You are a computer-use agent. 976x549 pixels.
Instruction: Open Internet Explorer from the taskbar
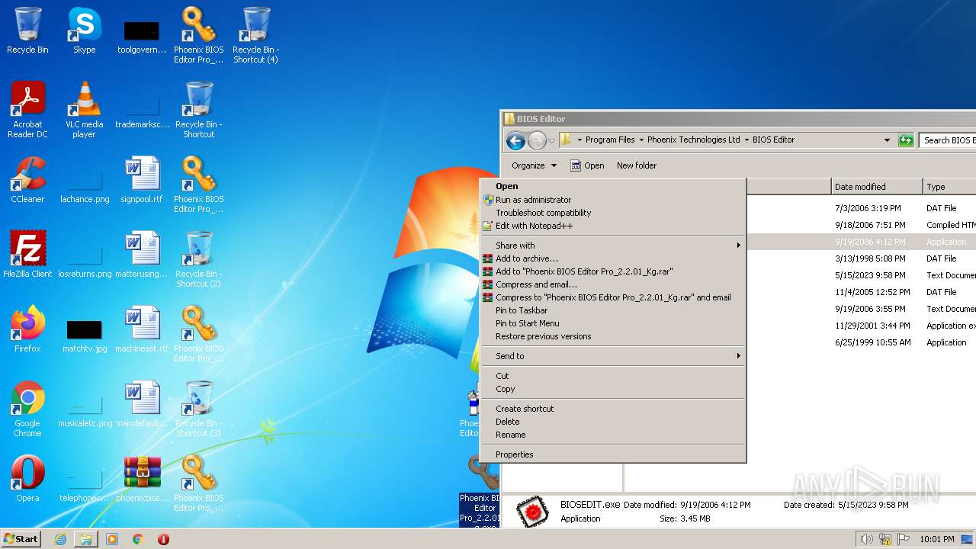coord(60,539)
